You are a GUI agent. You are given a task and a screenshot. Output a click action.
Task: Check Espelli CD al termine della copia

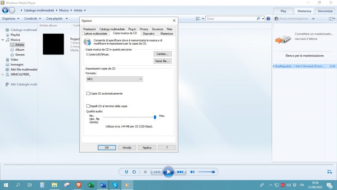(88, 106)
